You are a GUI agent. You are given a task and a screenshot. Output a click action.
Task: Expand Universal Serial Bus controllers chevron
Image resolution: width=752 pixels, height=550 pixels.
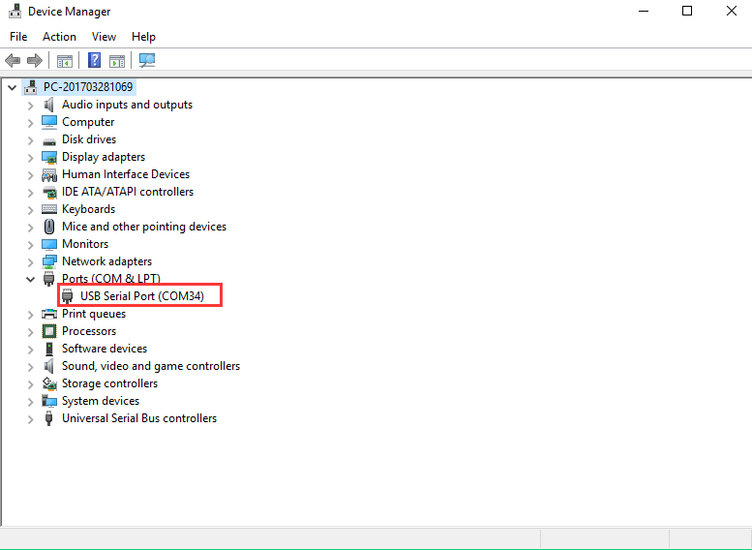(31, 419)
